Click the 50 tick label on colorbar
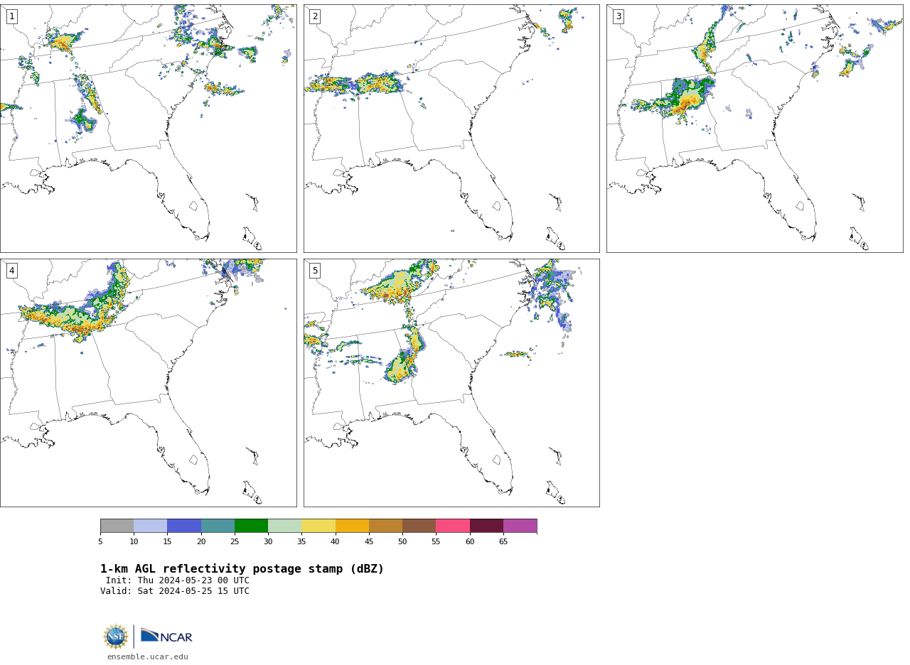 coord(402,541)
